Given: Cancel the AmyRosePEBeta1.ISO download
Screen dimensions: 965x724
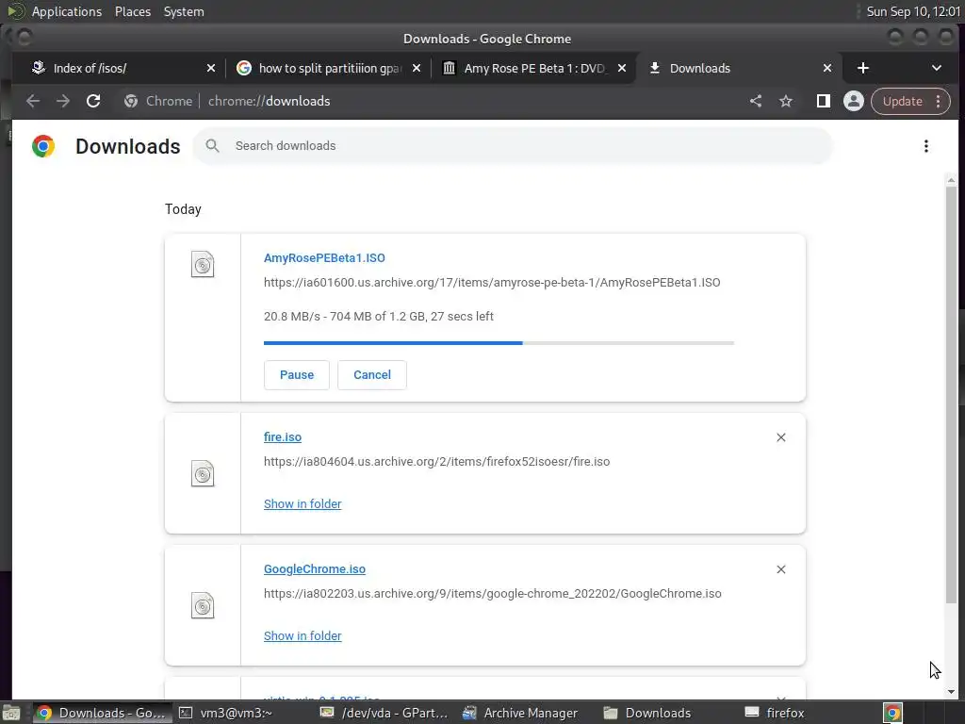Looking at the screenshot, I should click(371, 375).
